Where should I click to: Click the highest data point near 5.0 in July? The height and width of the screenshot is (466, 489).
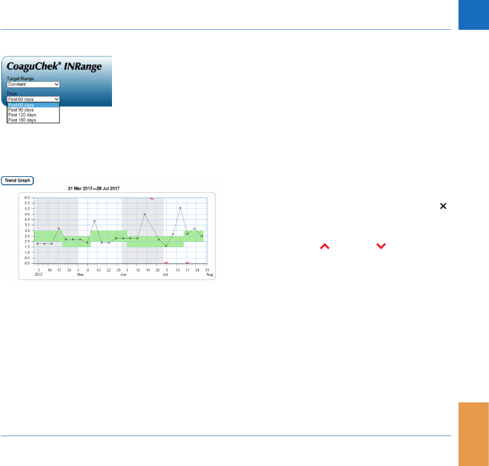point(180,207)
